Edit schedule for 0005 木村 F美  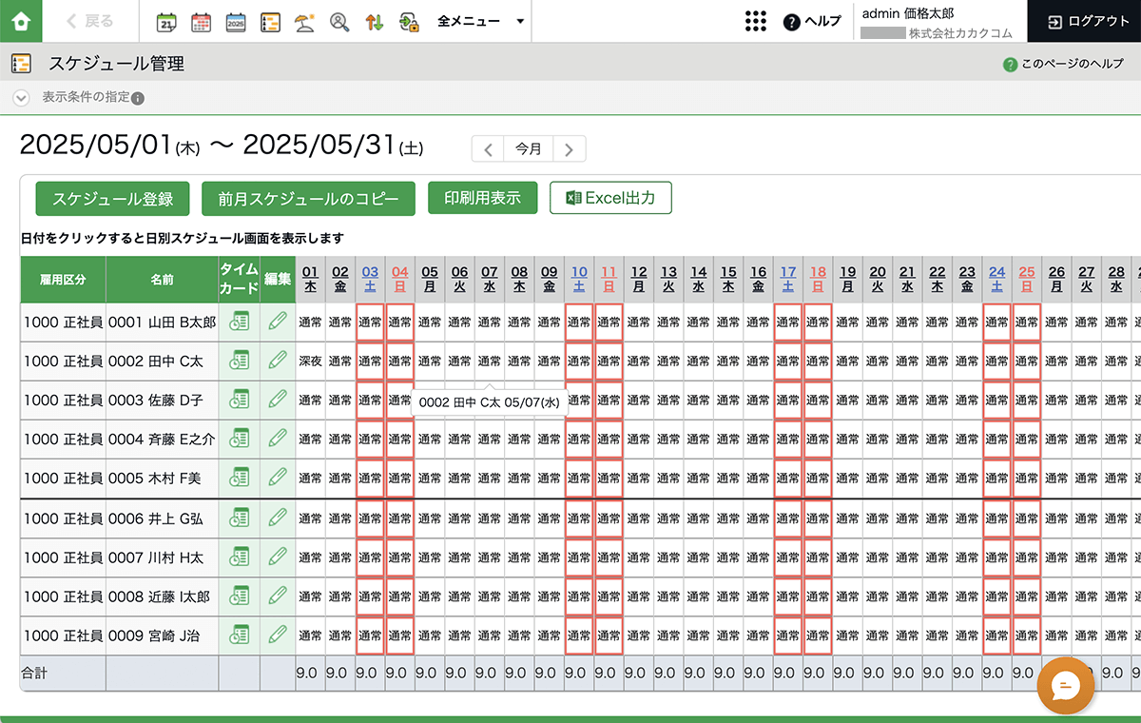point(278,478)
